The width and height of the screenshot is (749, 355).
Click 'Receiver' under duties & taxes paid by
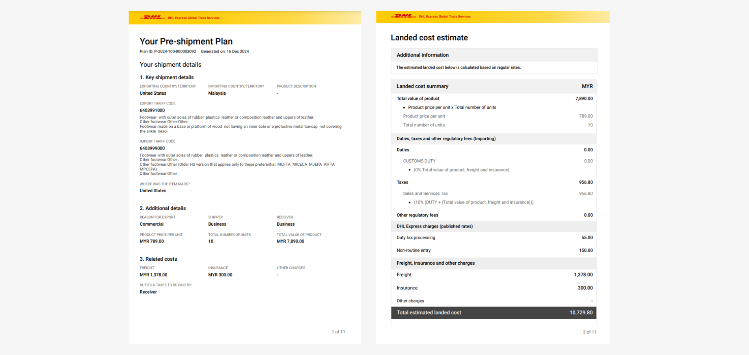pyautogui.click(x=148, y=292)
